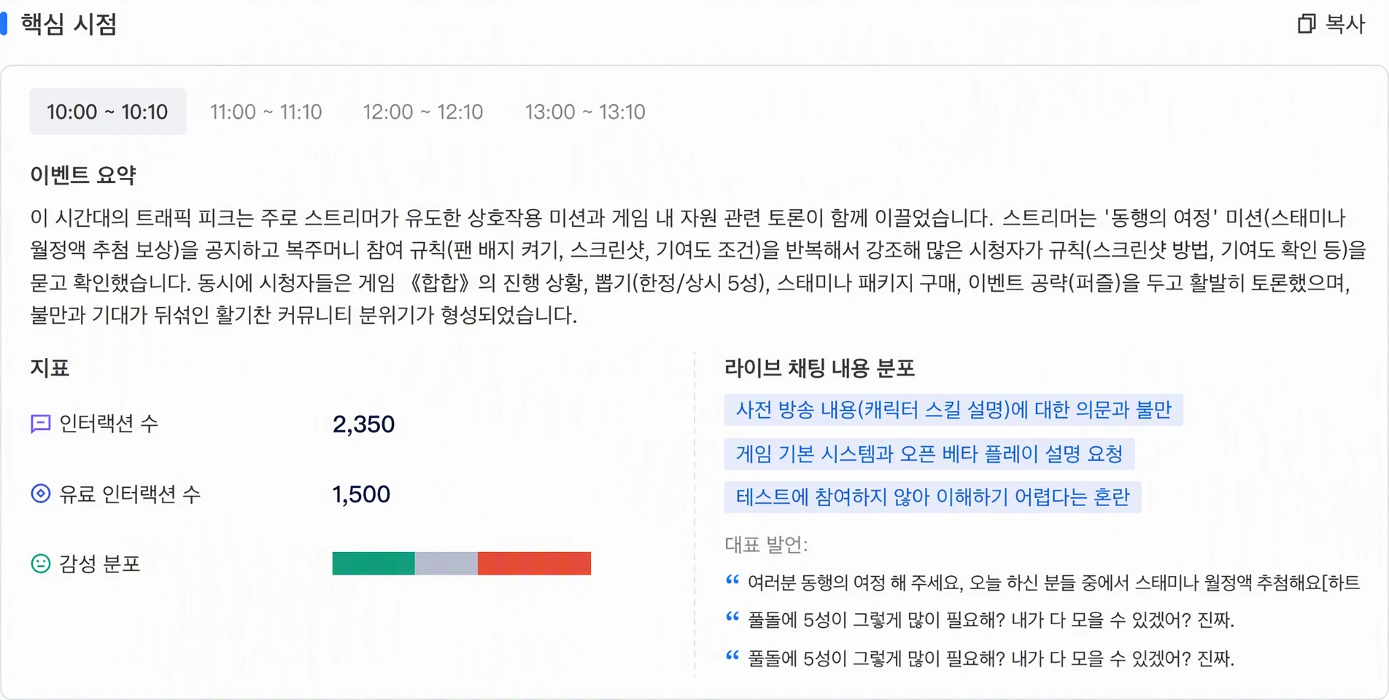Click the 2,350 interaction count value
Viewport: 1389px width, 700px height.
tap(363, 424)
